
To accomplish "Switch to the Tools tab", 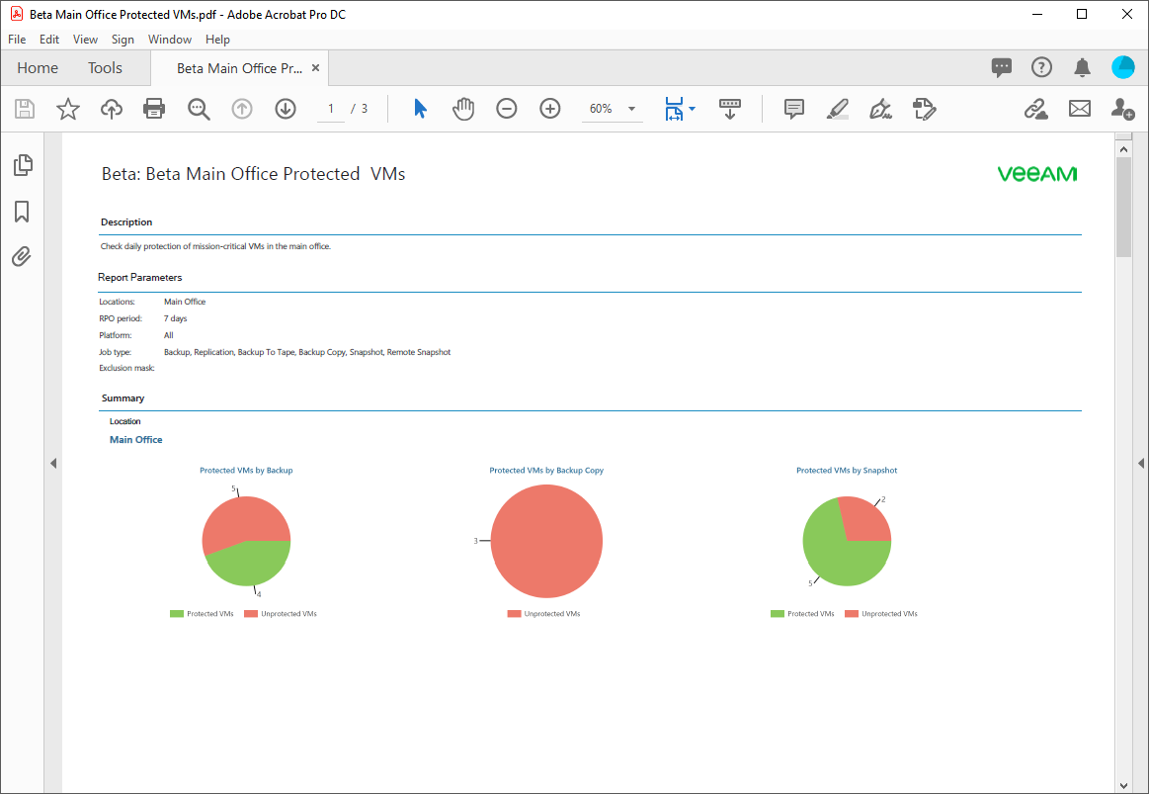I will [x=105, y=68].
